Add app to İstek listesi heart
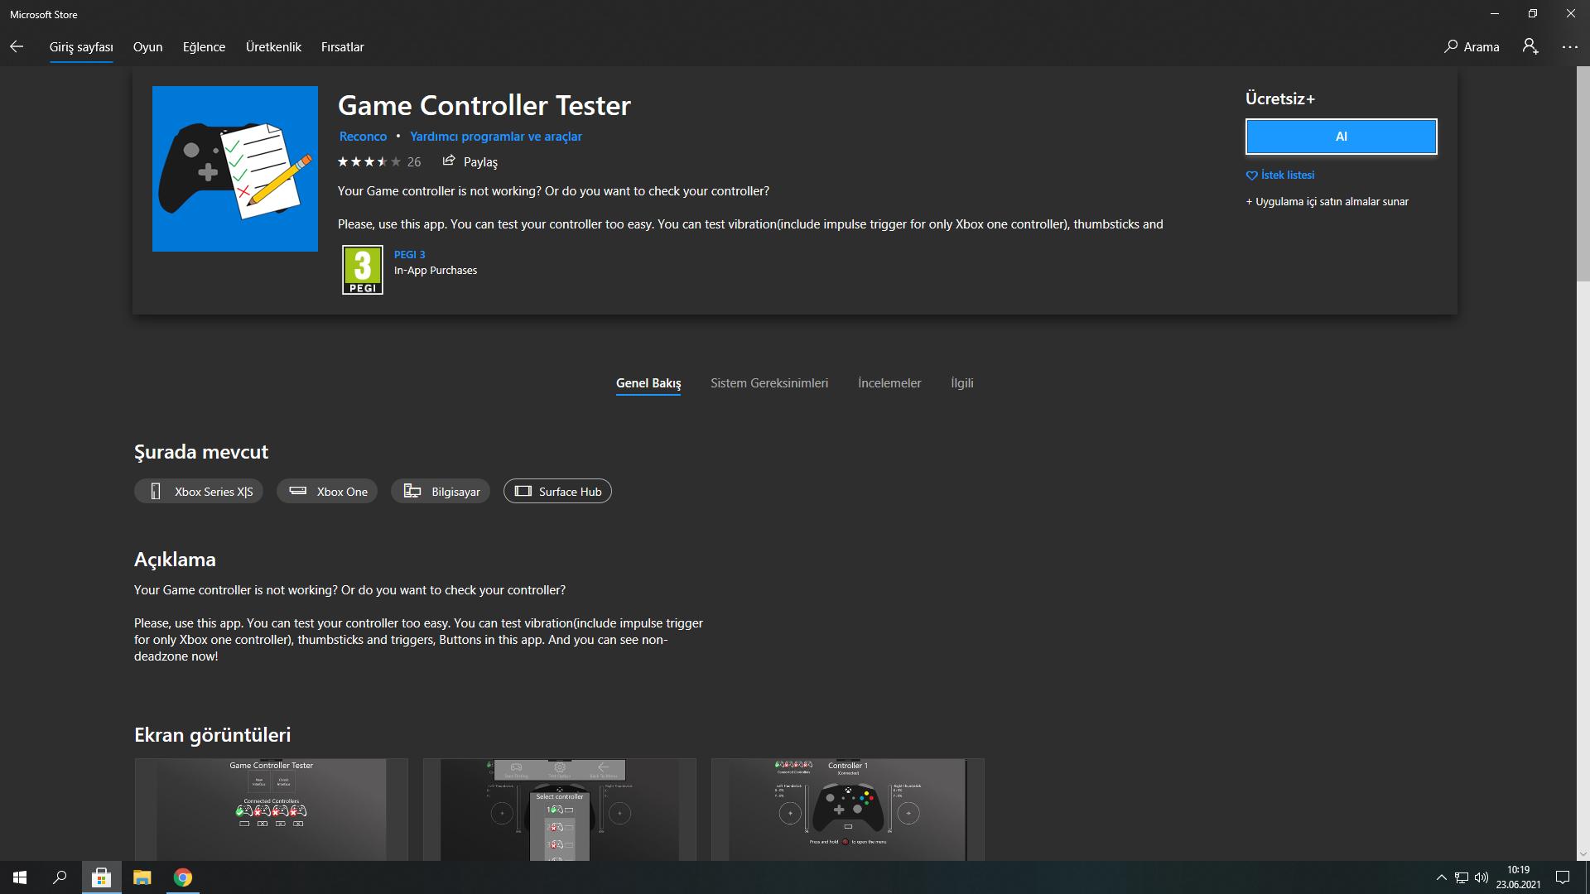Image resolution: width=1590 pixels, height=894 pixels. 1252,175
